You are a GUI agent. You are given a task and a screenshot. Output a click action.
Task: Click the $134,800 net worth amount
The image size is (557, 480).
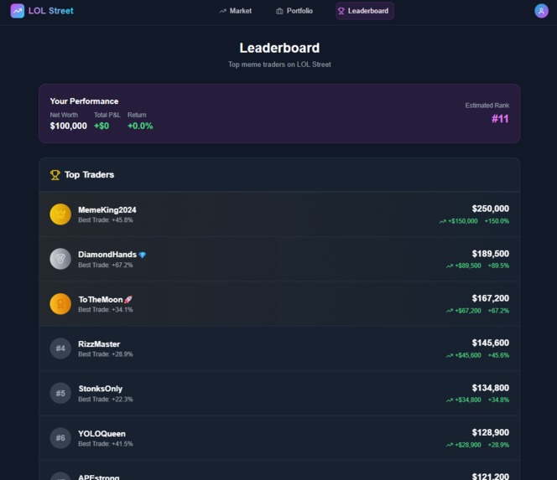tap(491, 388)
